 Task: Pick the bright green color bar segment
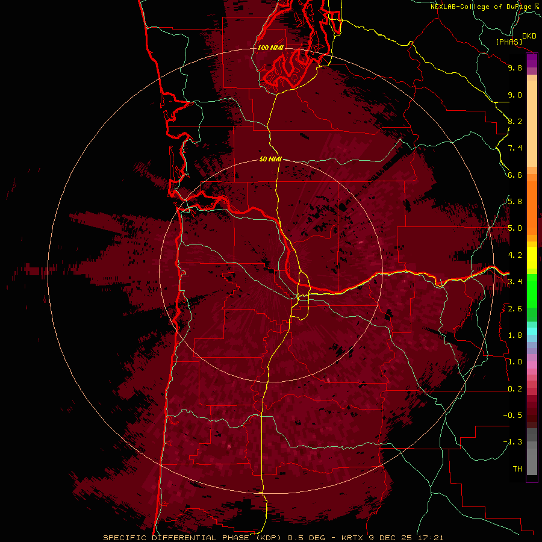pos(532,290)
